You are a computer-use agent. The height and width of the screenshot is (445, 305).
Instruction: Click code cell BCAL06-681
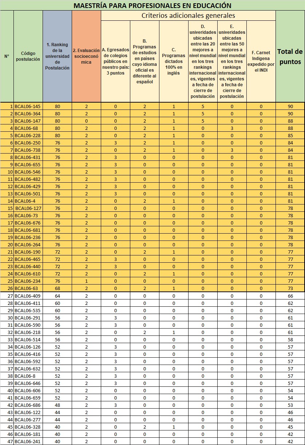click(28, 230)
